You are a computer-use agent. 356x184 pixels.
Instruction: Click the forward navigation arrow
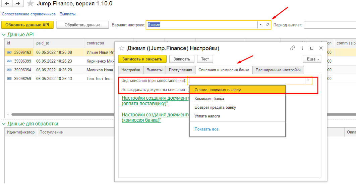coord(18,4)
